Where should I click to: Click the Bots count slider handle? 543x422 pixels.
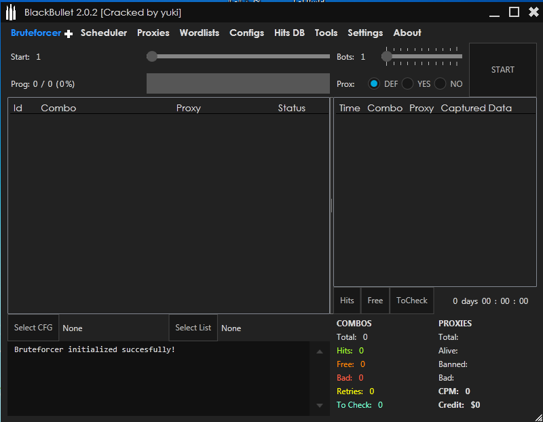pos(387,56)
